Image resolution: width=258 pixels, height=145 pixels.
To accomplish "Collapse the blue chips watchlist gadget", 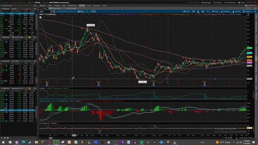I will pyautogui.click(x=2, y=61).
